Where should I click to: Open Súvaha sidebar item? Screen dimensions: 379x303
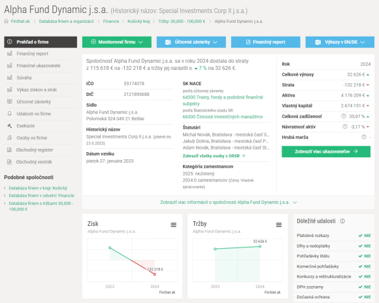click(x=41, y=78)
